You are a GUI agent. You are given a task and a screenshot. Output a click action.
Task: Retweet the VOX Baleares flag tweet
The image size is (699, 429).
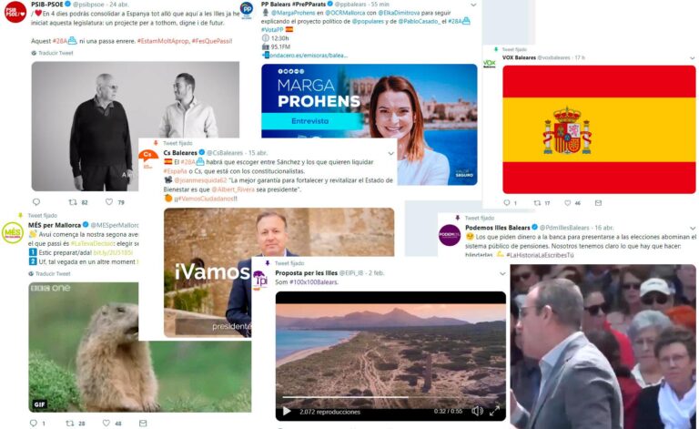(x=537, y=203)
